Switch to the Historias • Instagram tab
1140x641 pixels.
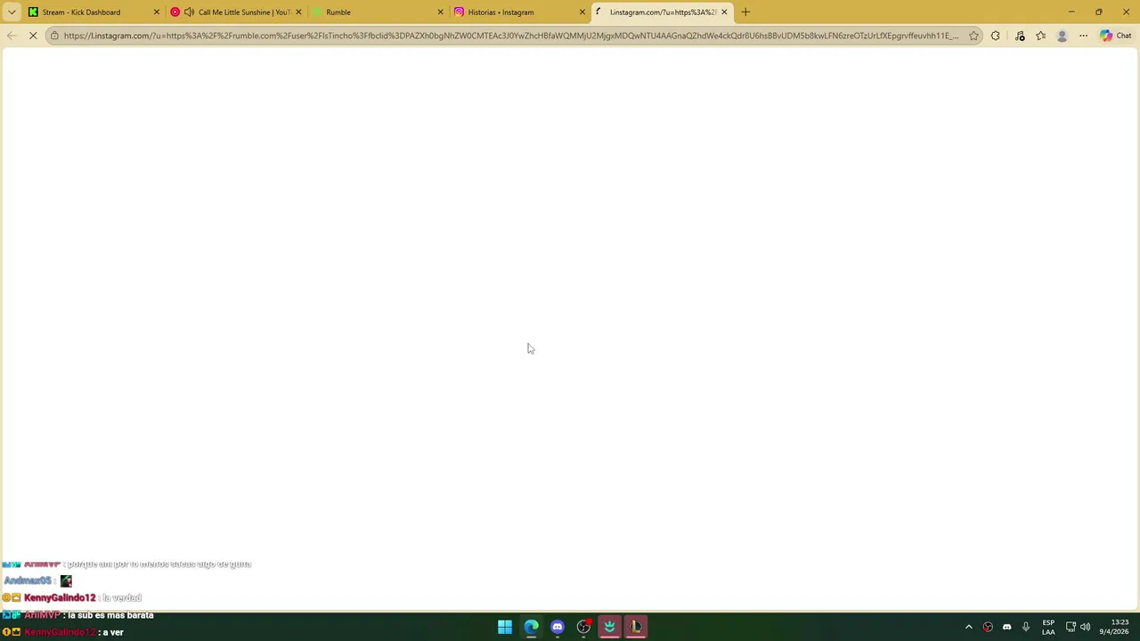click(x=519, y=12)
